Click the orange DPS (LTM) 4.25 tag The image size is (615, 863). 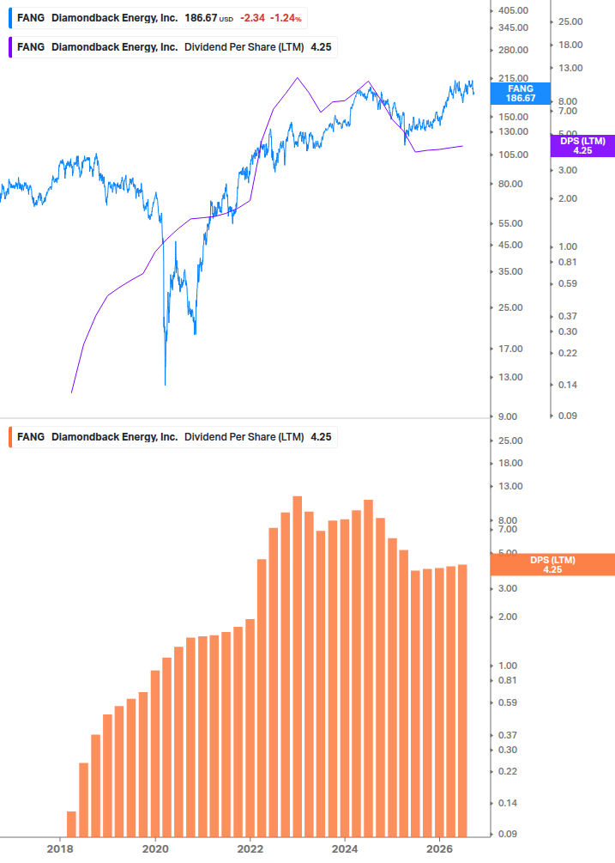(x=552, y=565)
